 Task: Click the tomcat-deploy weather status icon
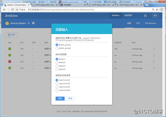[7, 23]
